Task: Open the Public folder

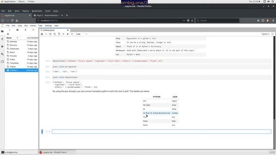Action: tap(22, 59)
